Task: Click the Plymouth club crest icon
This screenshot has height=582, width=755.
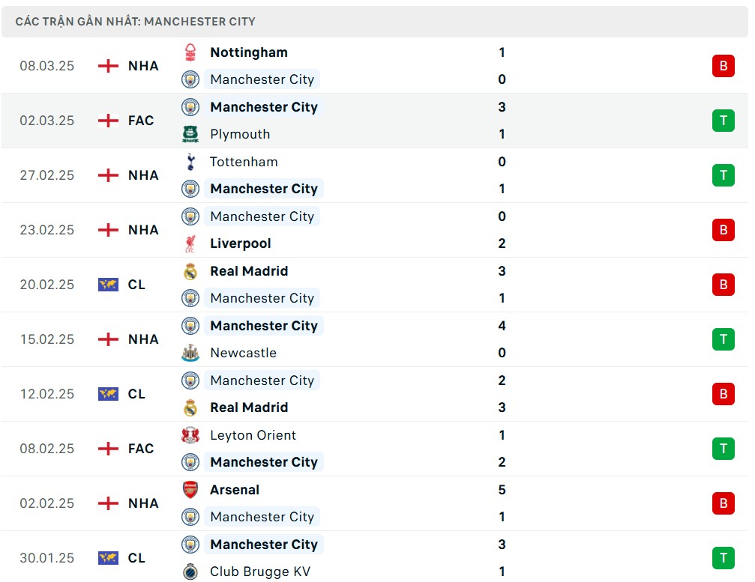Action: pos(190,134)
